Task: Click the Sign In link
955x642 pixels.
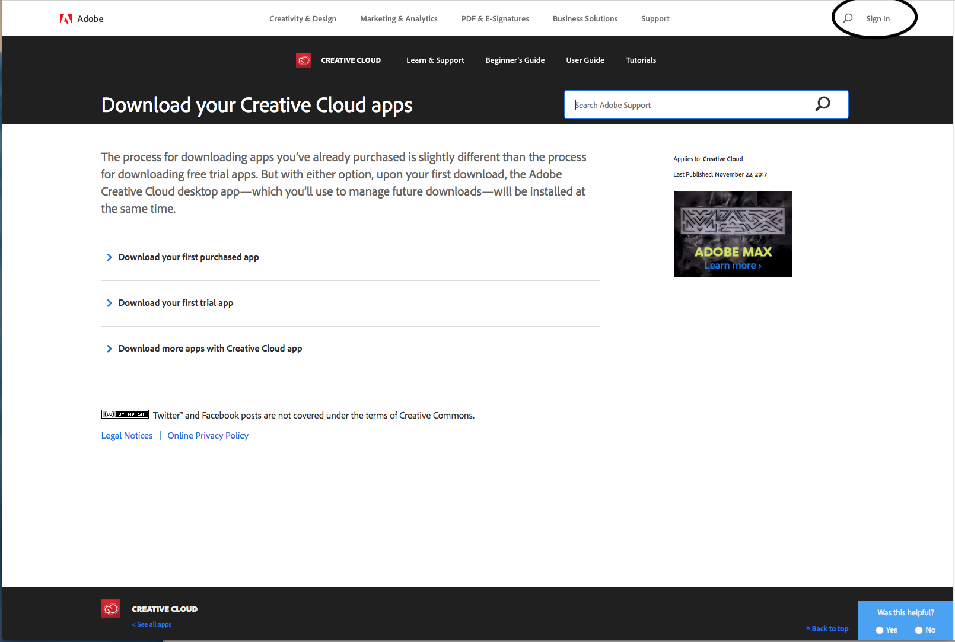Action: tap(878, 19)
